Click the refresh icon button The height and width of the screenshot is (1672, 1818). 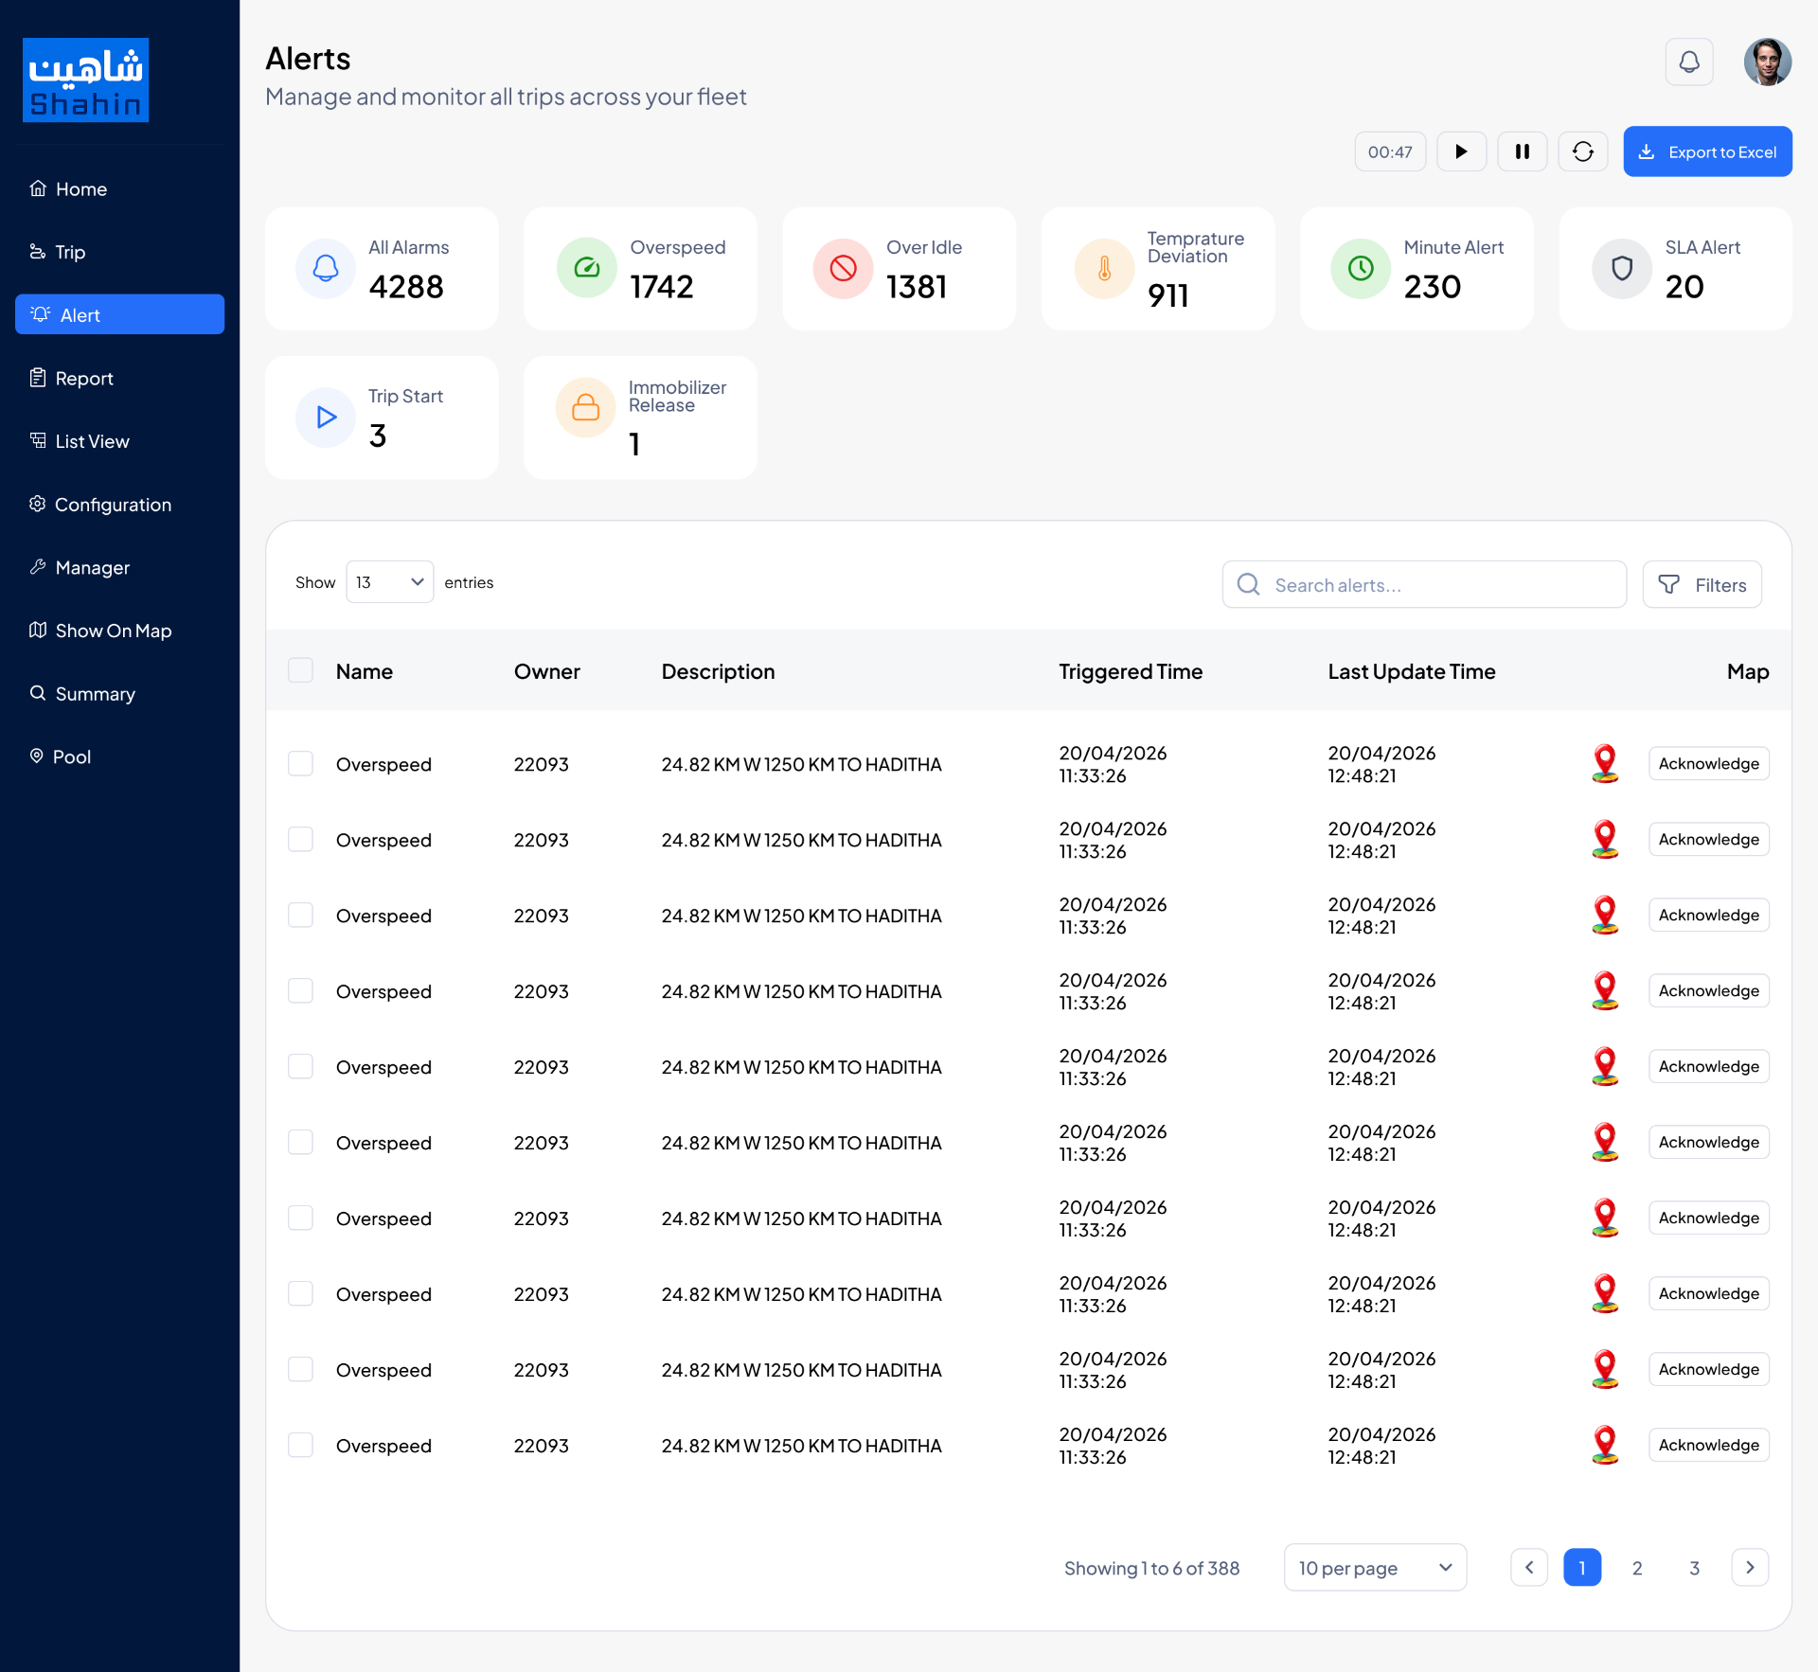pyautogui.click(x=1583, y=151)
